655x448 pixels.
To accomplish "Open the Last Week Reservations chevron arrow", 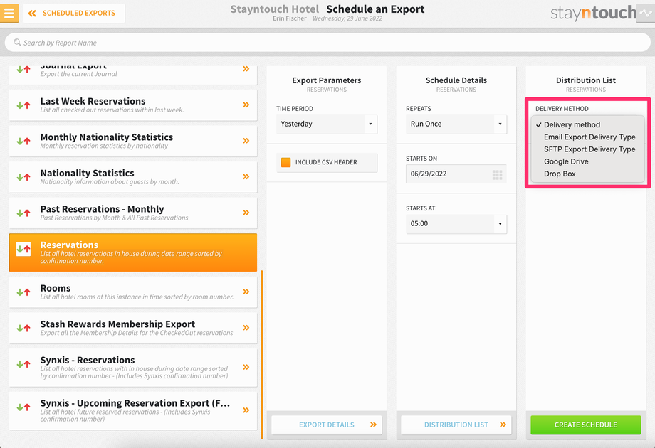I will coord(246,105).
